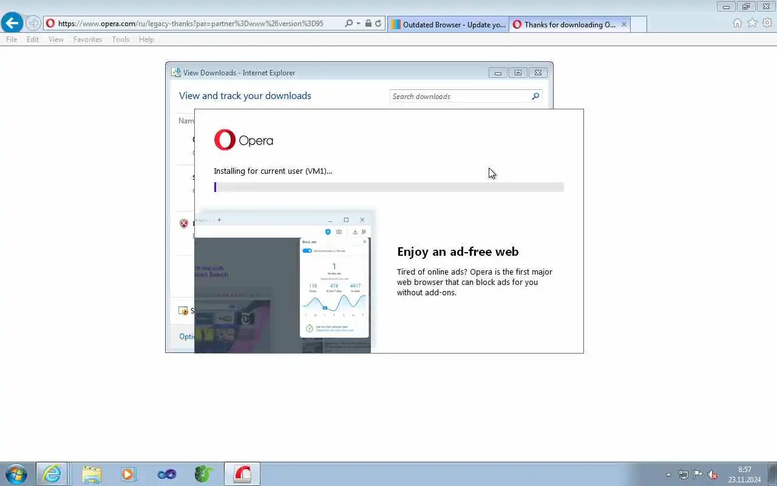
Task: Maximize the View Downloads window
Action: coord(518,73)
